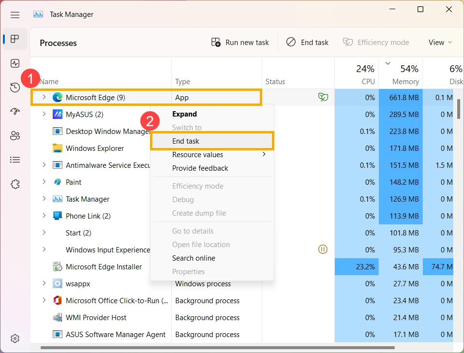
Task: Click the Microsoft Edge app icon
Action: pos(58,97)
